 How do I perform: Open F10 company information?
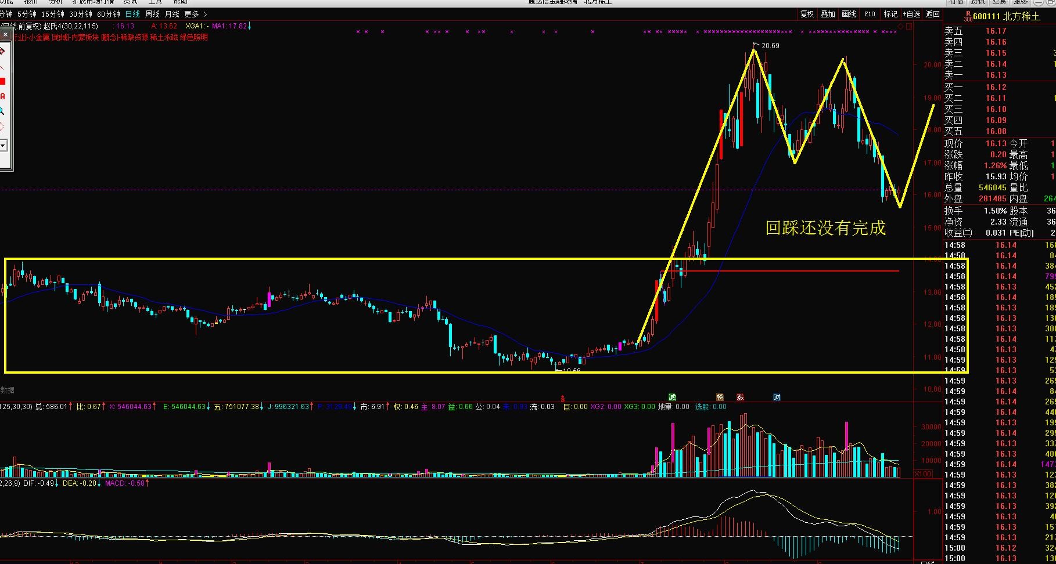point(870,14)
